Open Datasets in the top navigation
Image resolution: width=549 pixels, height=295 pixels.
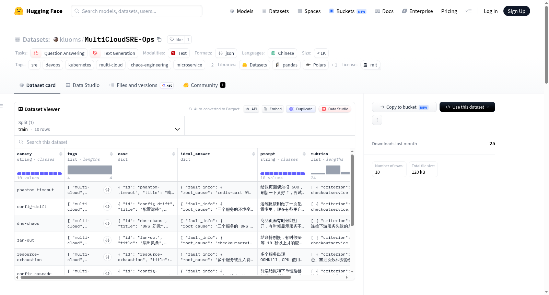(275, 11)
